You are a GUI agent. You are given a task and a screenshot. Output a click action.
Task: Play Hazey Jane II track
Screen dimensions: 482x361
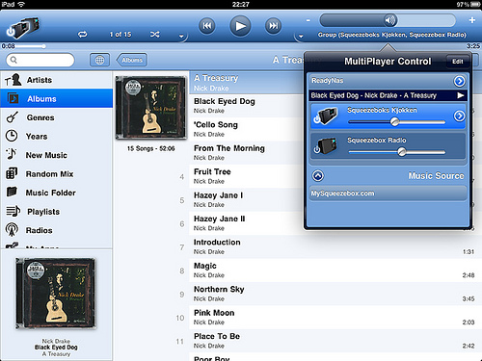(x=246, y=223)
